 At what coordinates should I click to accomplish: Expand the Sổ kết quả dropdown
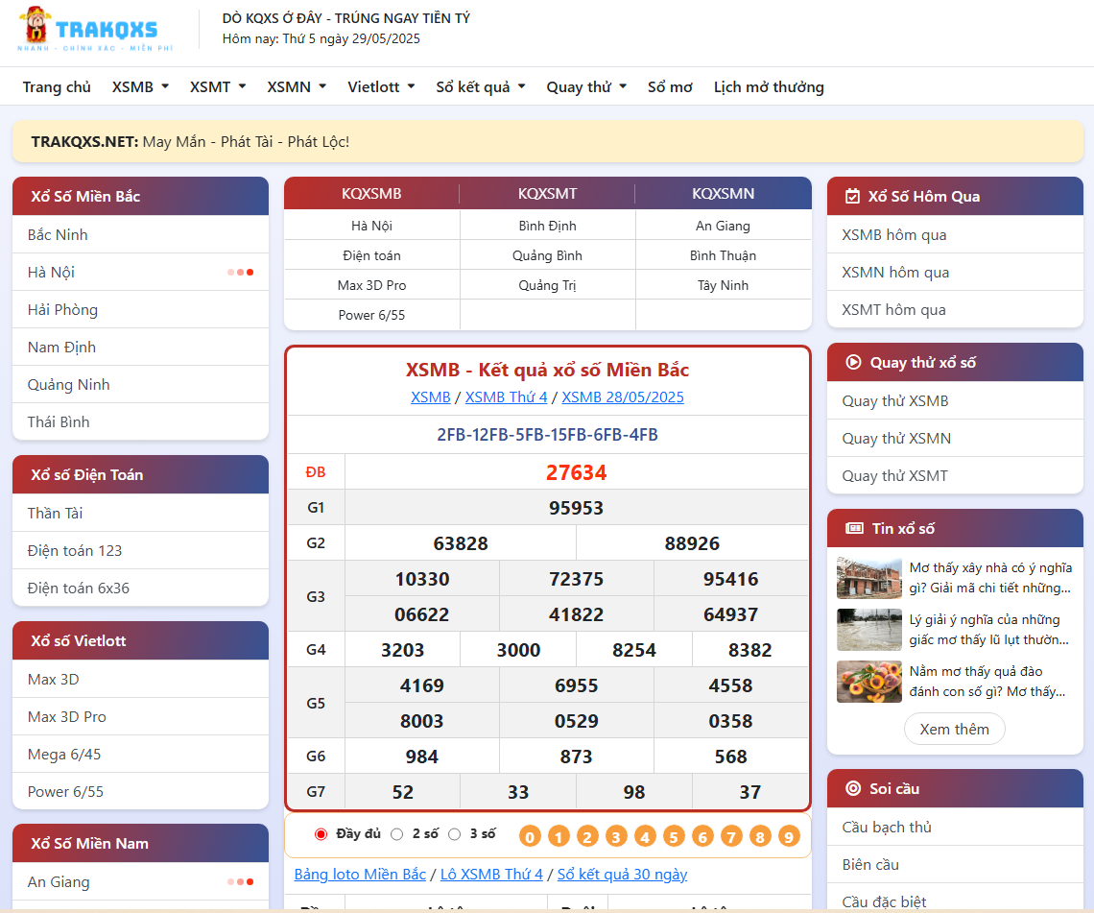pyautogui.click(x=480, y=87)
